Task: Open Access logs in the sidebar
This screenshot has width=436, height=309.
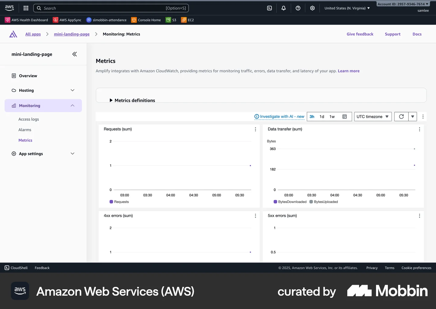Action: point(29,119)
